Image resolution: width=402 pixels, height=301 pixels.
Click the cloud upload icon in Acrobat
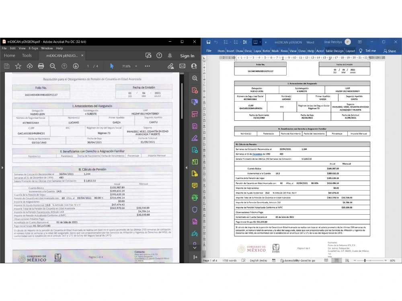tap(29, 66)
